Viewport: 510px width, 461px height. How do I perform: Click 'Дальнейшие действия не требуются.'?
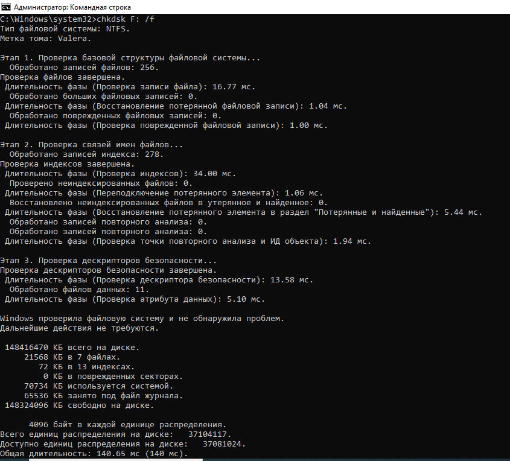click(x=79, y=328)
